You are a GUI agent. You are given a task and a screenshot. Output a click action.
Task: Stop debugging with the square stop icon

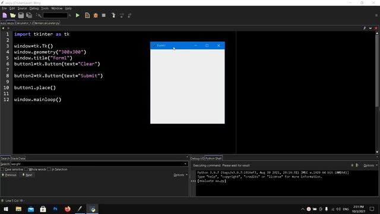point(104,15)
